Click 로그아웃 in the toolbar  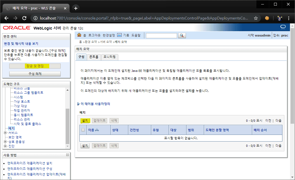pyautogui.click(x=95, y=35)
